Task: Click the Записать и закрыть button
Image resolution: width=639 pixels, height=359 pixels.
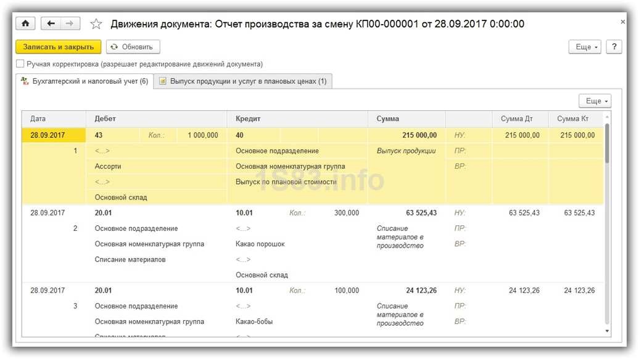Action: pos(58,47)
